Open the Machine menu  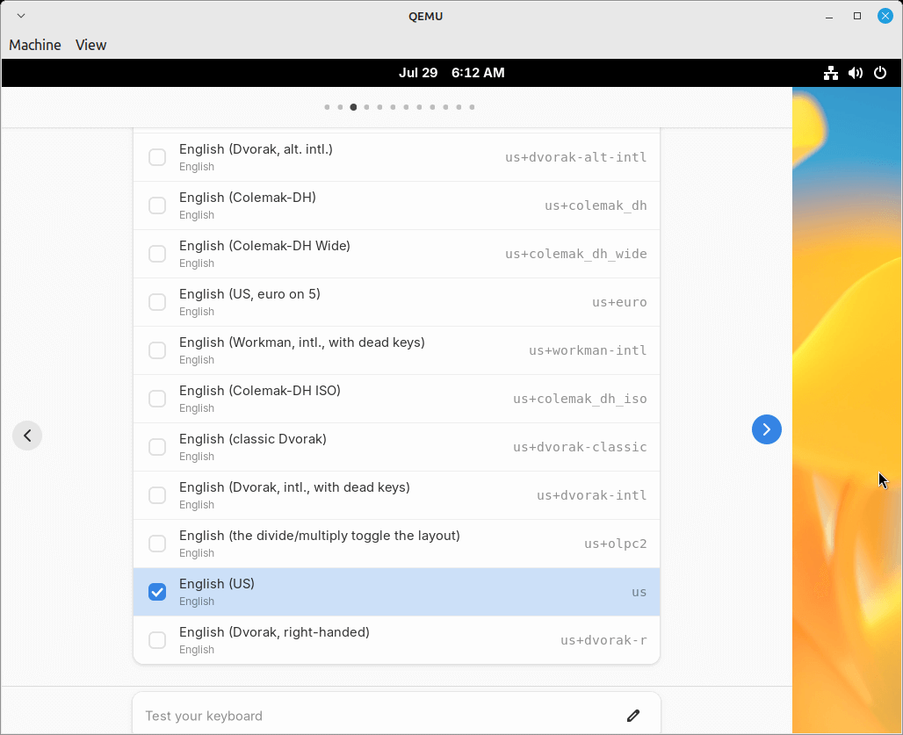tap(34, 45)
